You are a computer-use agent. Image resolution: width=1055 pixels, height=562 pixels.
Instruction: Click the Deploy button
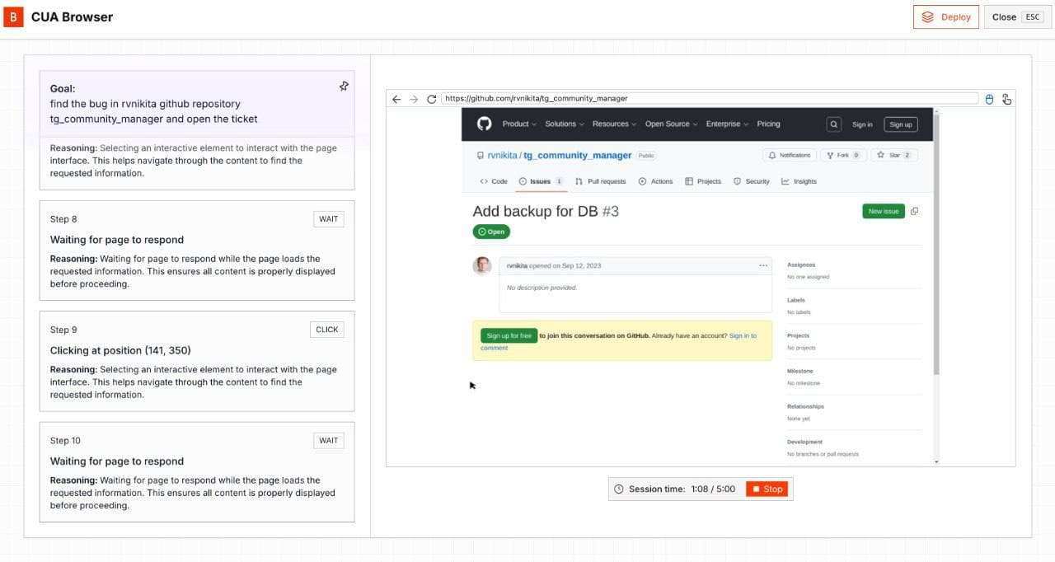click(x=945, y=16)
